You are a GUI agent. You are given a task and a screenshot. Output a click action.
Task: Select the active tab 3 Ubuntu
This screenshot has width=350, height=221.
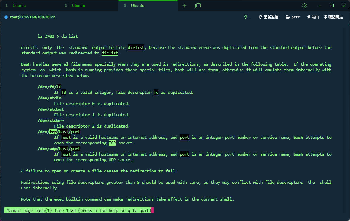coord(148,6)
